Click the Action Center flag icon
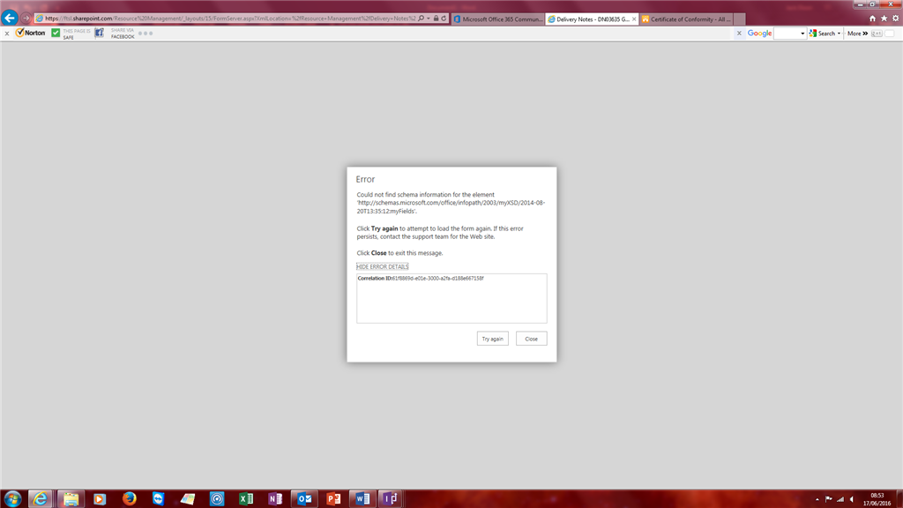Screen dimensions: 903x508 (829, 499)
